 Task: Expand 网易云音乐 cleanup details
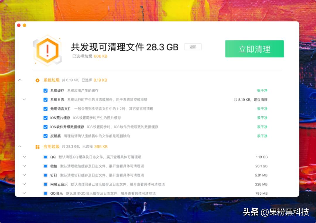(24, 184)
